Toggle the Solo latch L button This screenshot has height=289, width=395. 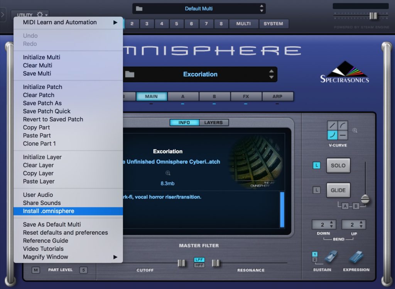[x=317, y=165]
